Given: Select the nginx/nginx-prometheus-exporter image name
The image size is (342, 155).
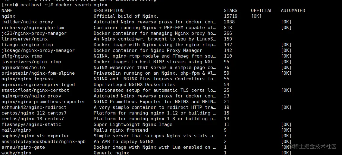Looking at the screenshot, I should (43, 102).
